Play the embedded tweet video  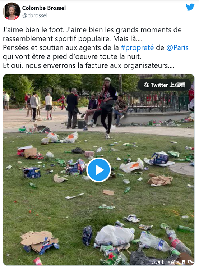pyautogui.click(x=99, y=170)
